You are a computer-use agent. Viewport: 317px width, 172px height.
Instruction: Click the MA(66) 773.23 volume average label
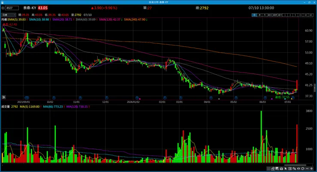point(54,107)
